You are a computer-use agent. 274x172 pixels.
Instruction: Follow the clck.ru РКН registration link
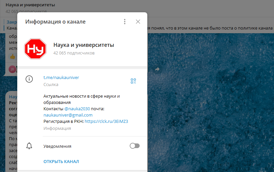pyautogui.click(x=106, y=122)
